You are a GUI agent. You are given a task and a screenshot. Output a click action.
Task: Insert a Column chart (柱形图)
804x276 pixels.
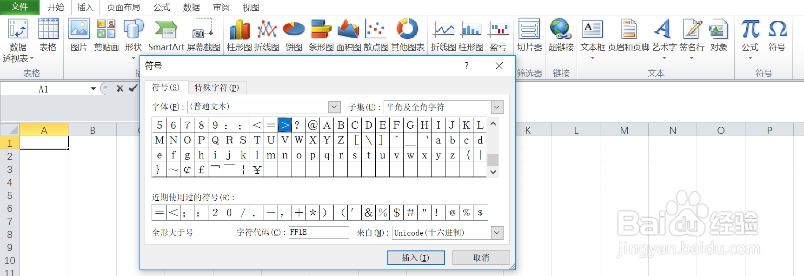coord(239,35)
